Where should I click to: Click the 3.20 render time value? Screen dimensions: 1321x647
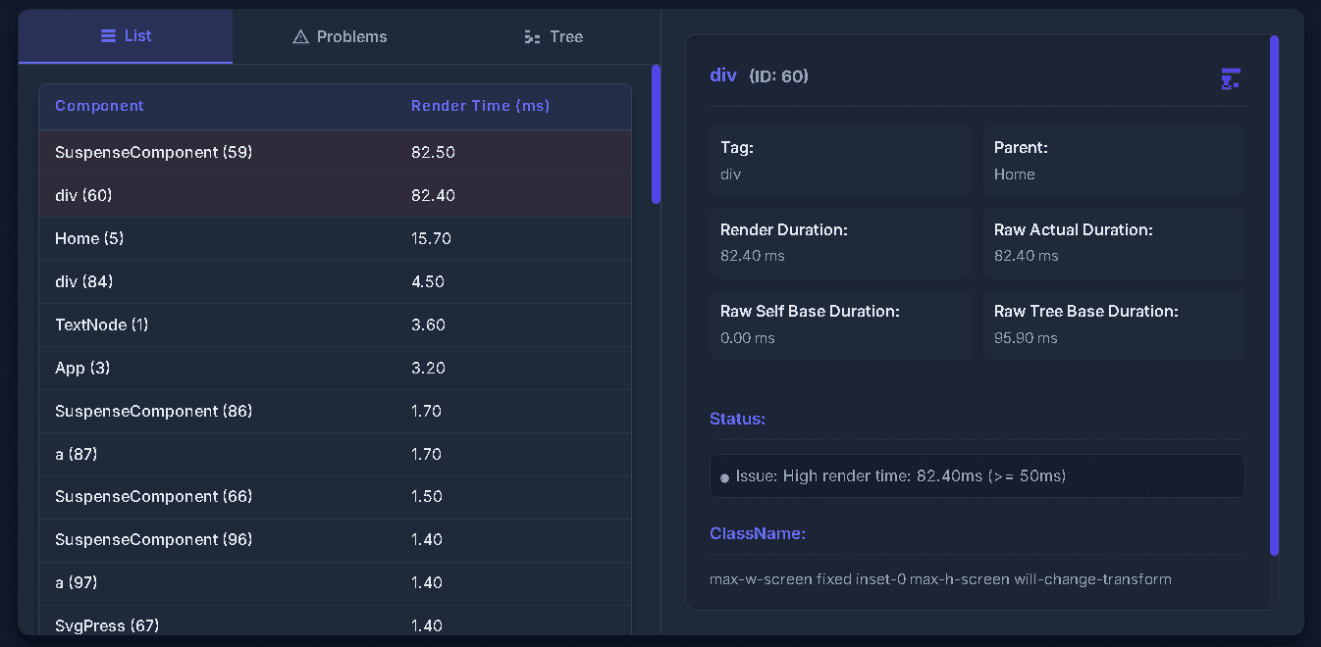[x=428, y=369]
